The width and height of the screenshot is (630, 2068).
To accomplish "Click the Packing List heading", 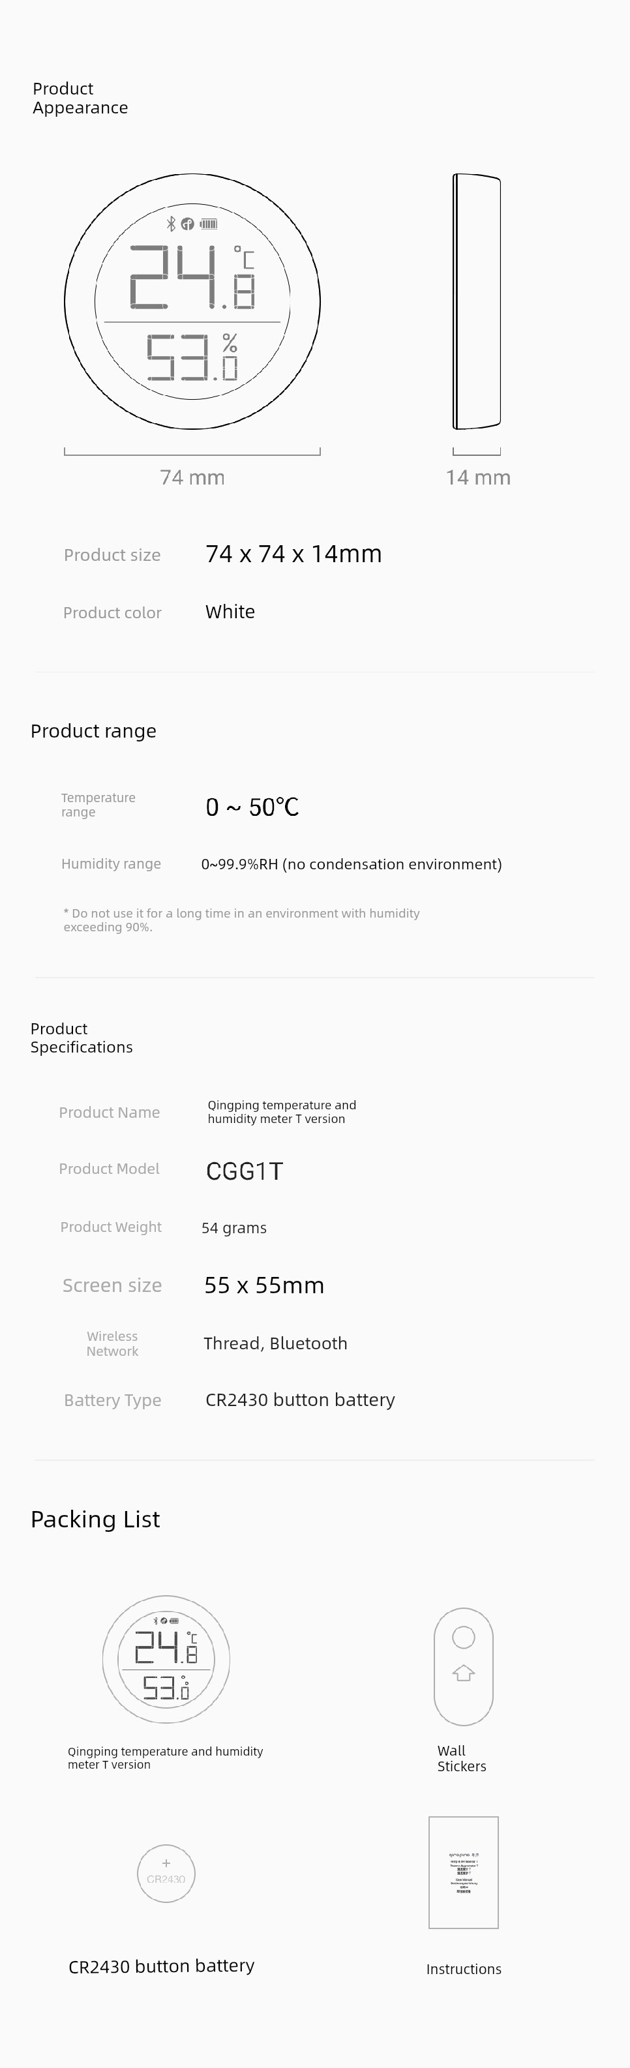I will pyautogui.click(x=95, y=1519).
